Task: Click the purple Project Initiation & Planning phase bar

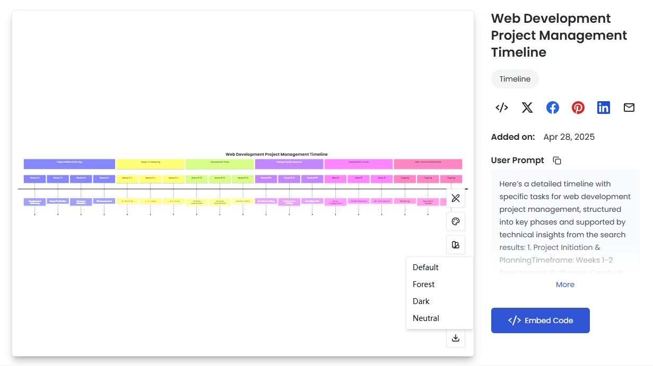Action: click(69, 164)
